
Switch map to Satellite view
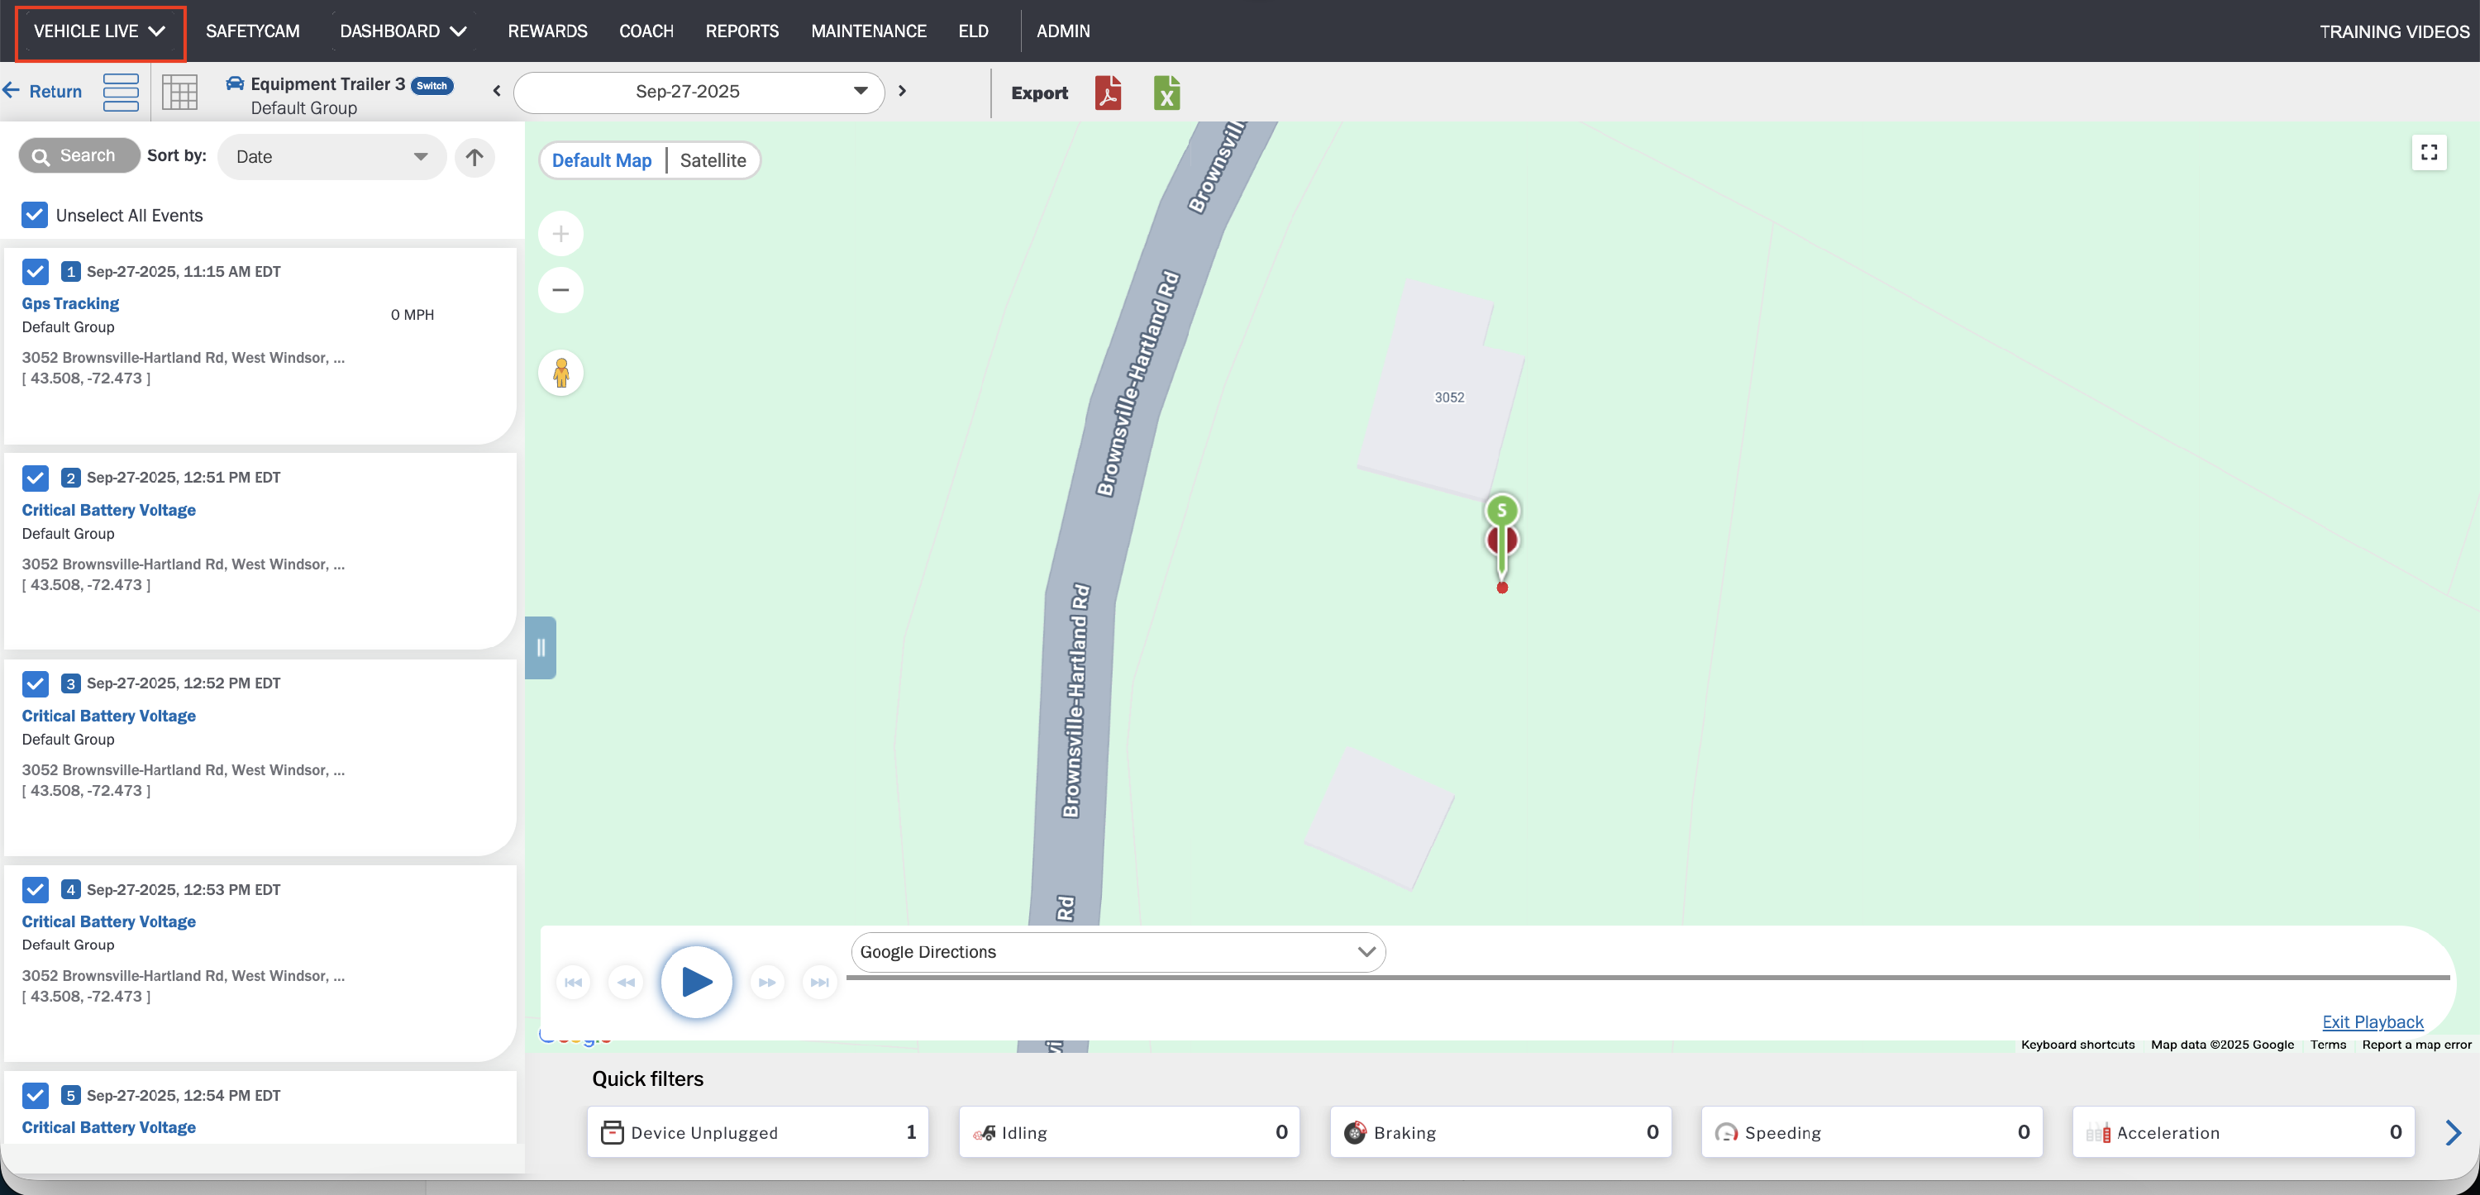[713, 160]
